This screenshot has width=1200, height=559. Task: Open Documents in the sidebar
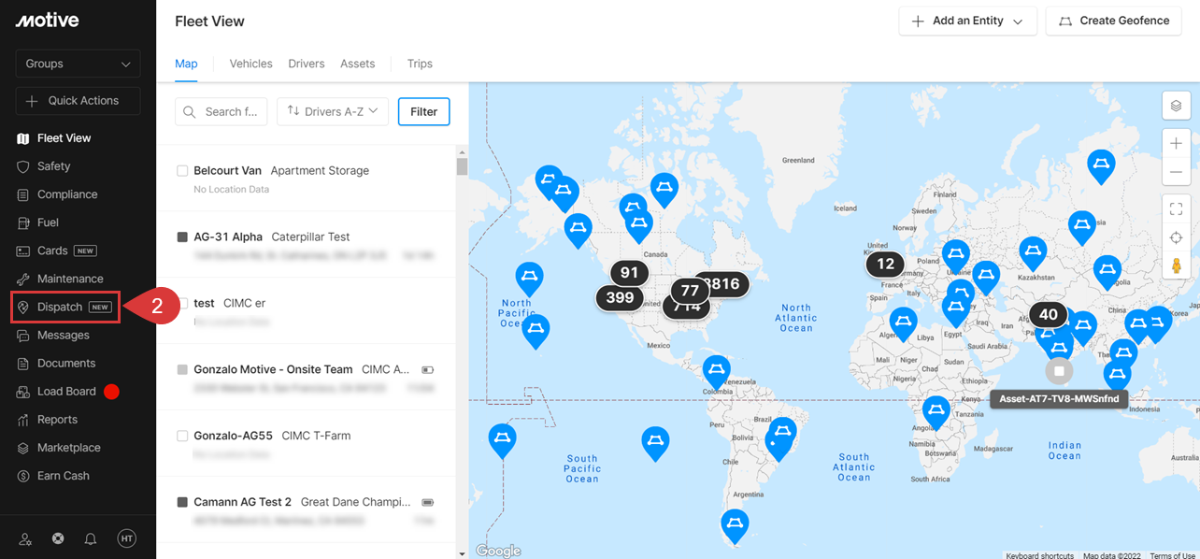click(66, 363)
